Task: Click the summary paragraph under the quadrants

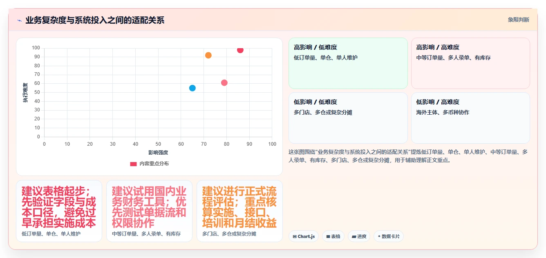Action: coord(409,156)
